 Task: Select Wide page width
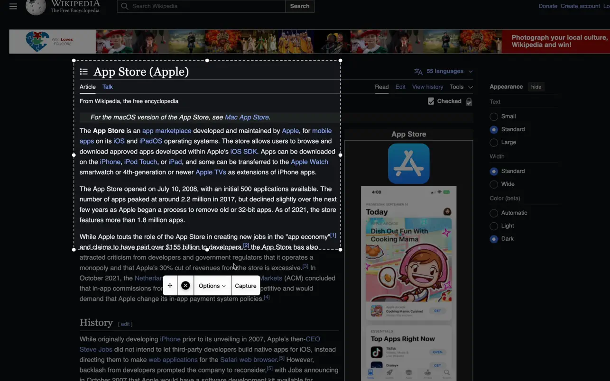[x=494, y=184]
